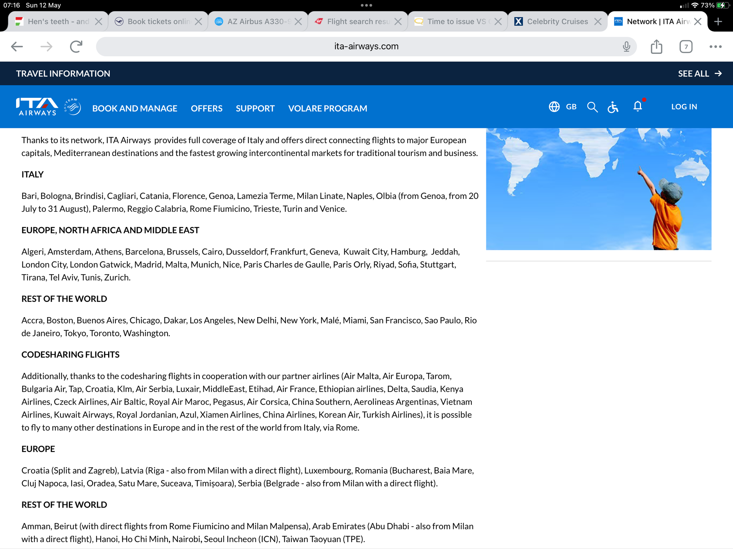Click the Log In button

coord(684,107)
